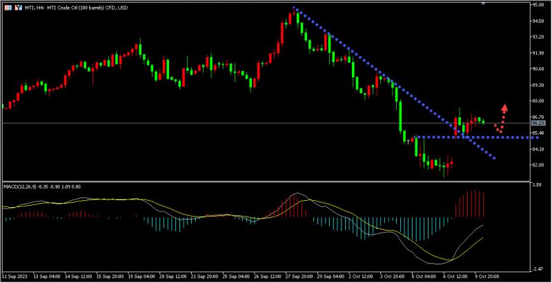This screenshot has width=552, height=283.
Task: Click the 86.70 price scale label
Action: (538, 117)
